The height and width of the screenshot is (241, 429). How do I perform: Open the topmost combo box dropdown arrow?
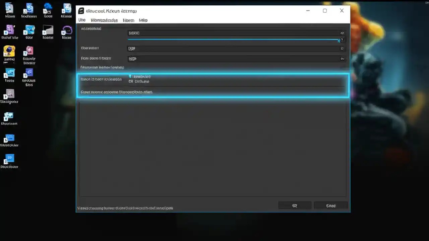342,33
